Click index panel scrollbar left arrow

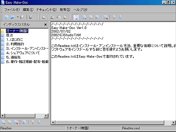(3, 115)
